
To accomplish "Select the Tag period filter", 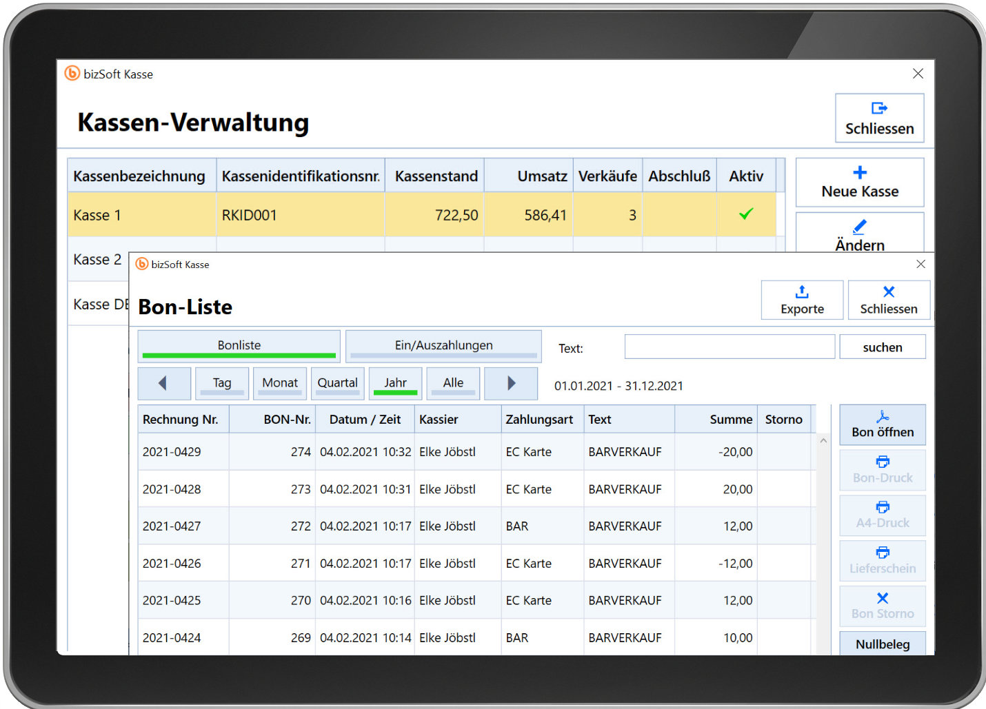I will pyautogui.click(x=222, y=384).
